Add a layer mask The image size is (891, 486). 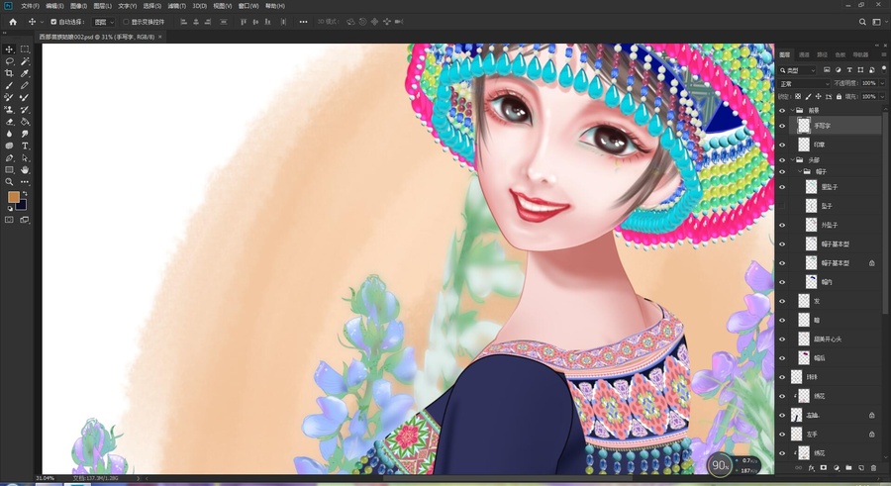click(x=824, y=468)
